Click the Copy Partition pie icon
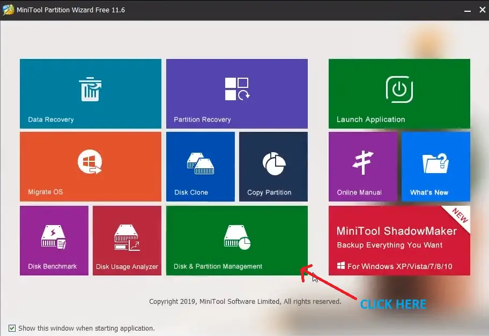This screenshot has height=336, width=489. tap(273, 163)
